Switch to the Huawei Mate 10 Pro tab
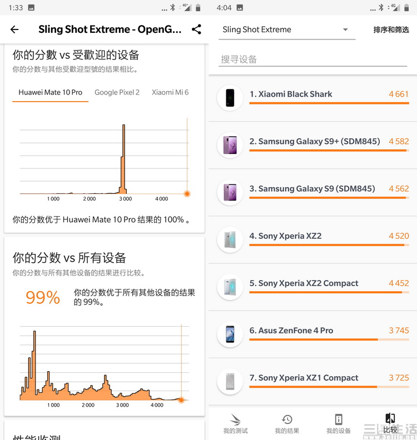 (x=50, y=92)
